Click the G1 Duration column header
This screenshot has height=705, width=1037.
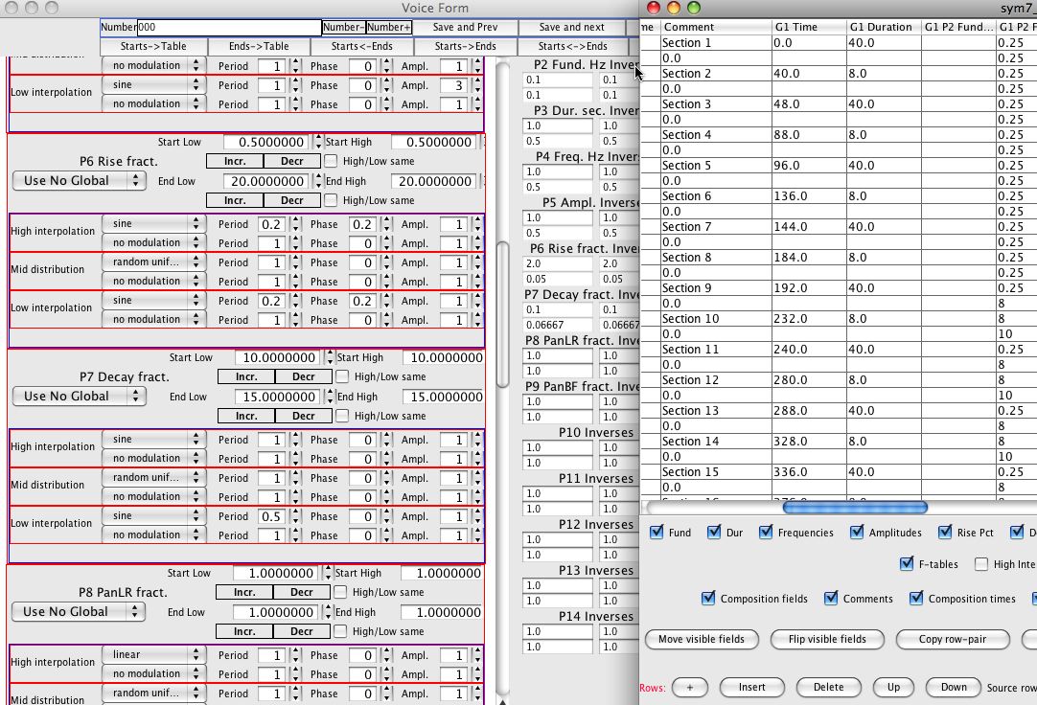point(884,27)
